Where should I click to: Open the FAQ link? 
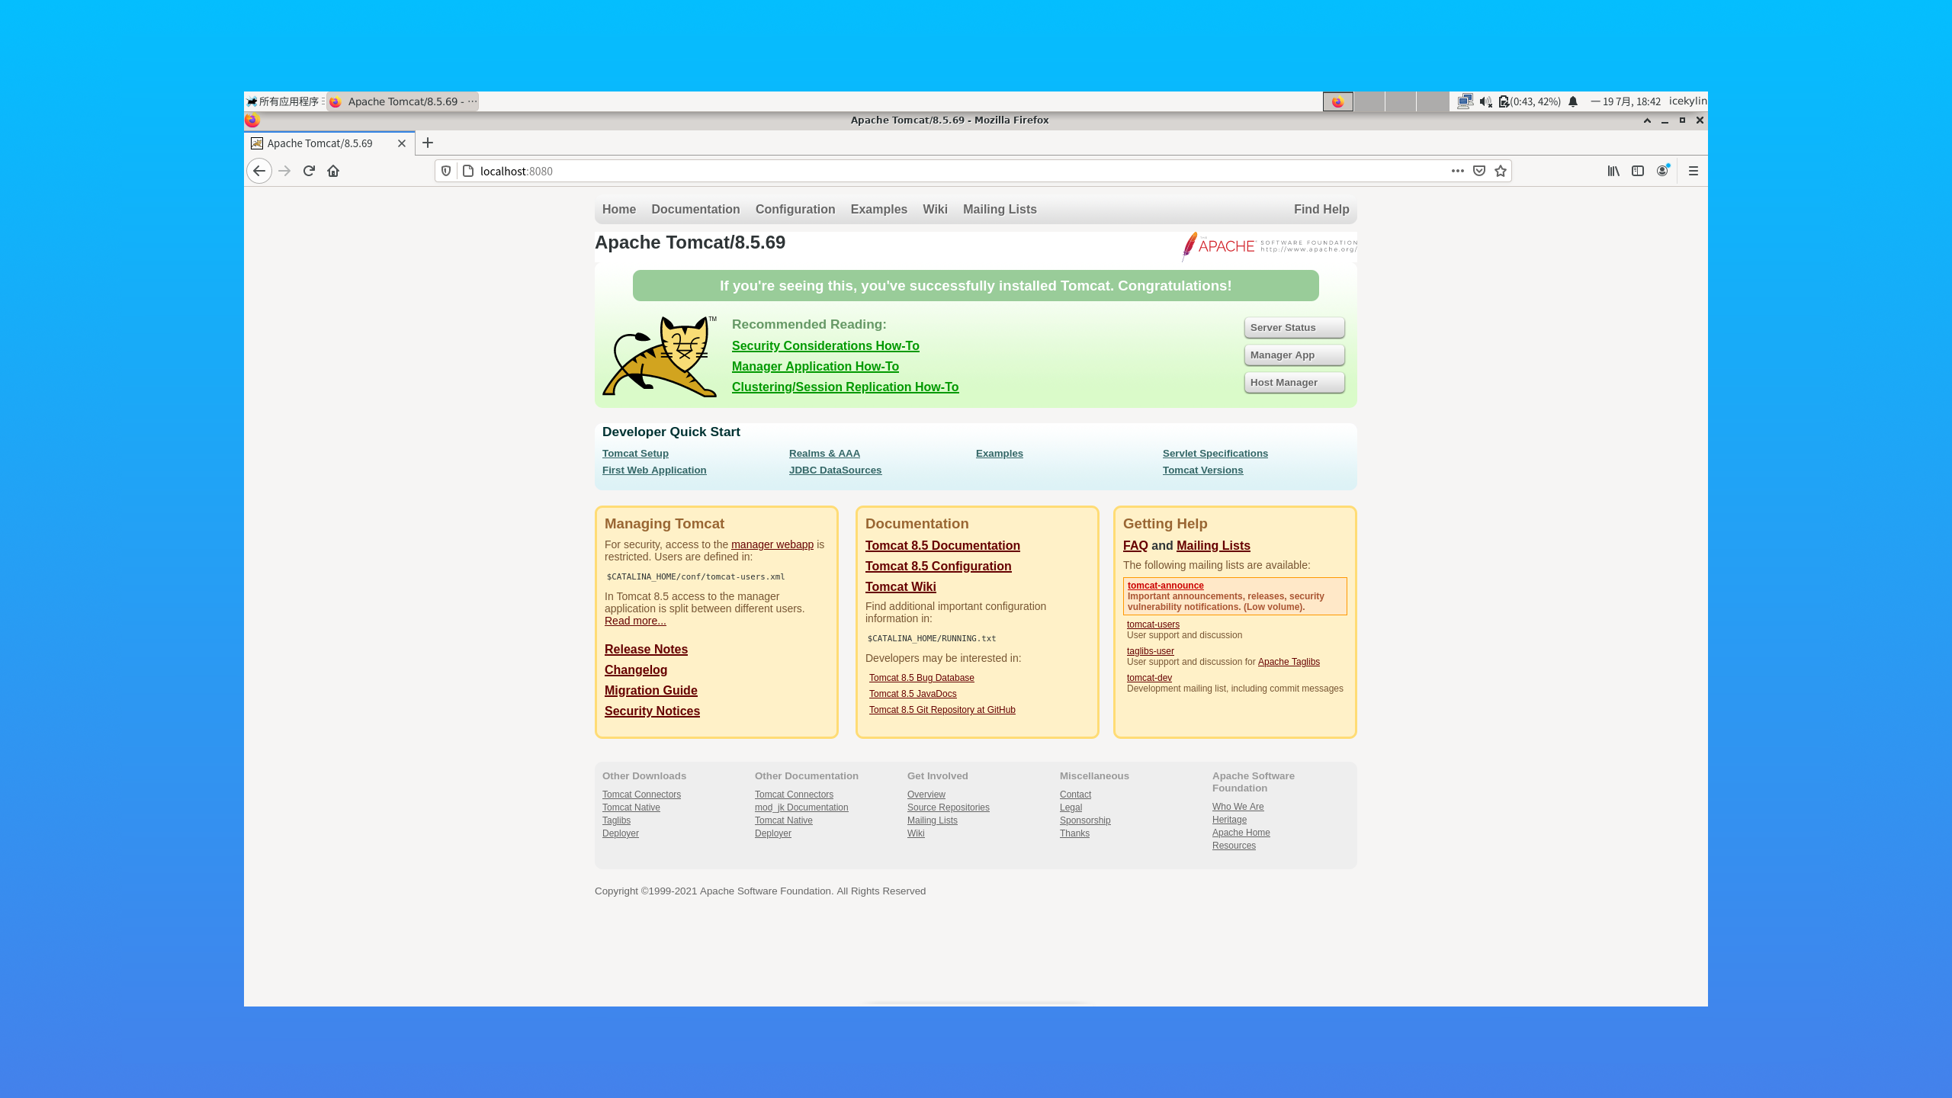[1135, 545]
